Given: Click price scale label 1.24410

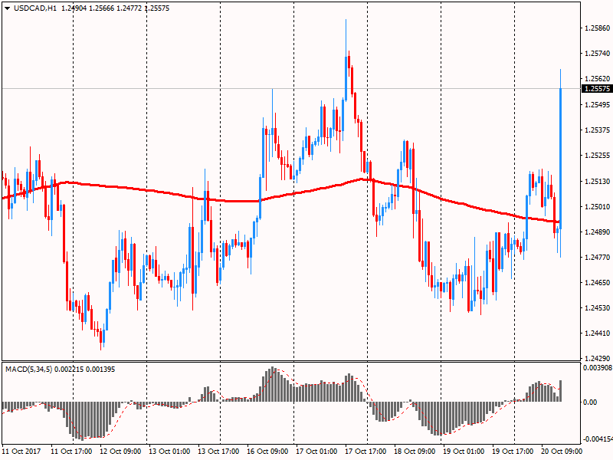Looking at the screenshot, I should pyautogui.click(x=597, y=333).
